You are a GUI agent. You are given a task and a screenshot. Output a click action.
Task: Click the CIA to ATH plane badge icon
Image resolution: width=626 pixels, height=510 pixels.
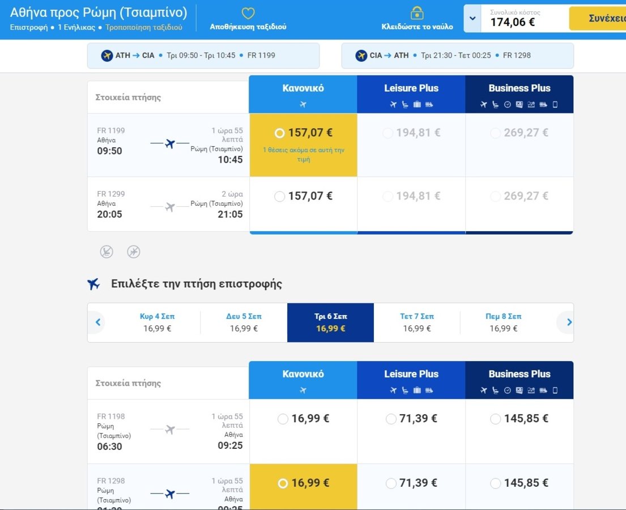tap(361, 56)
